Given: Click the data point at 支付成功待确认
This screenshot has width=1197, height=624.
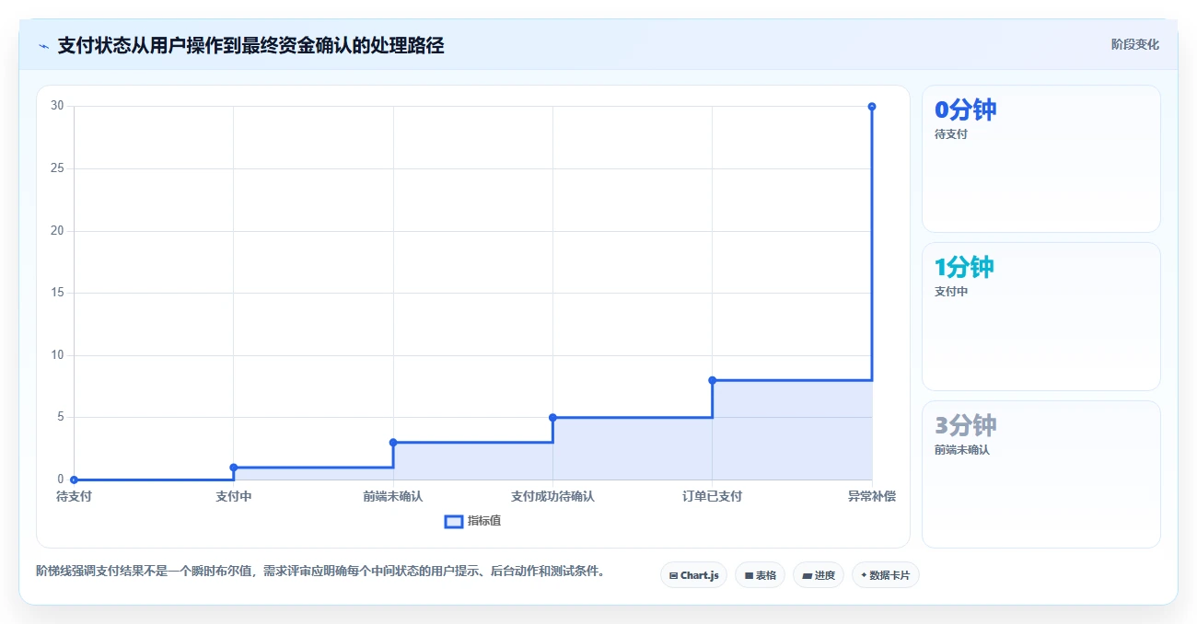Looking at the screenshot, I should coord(552,418).
